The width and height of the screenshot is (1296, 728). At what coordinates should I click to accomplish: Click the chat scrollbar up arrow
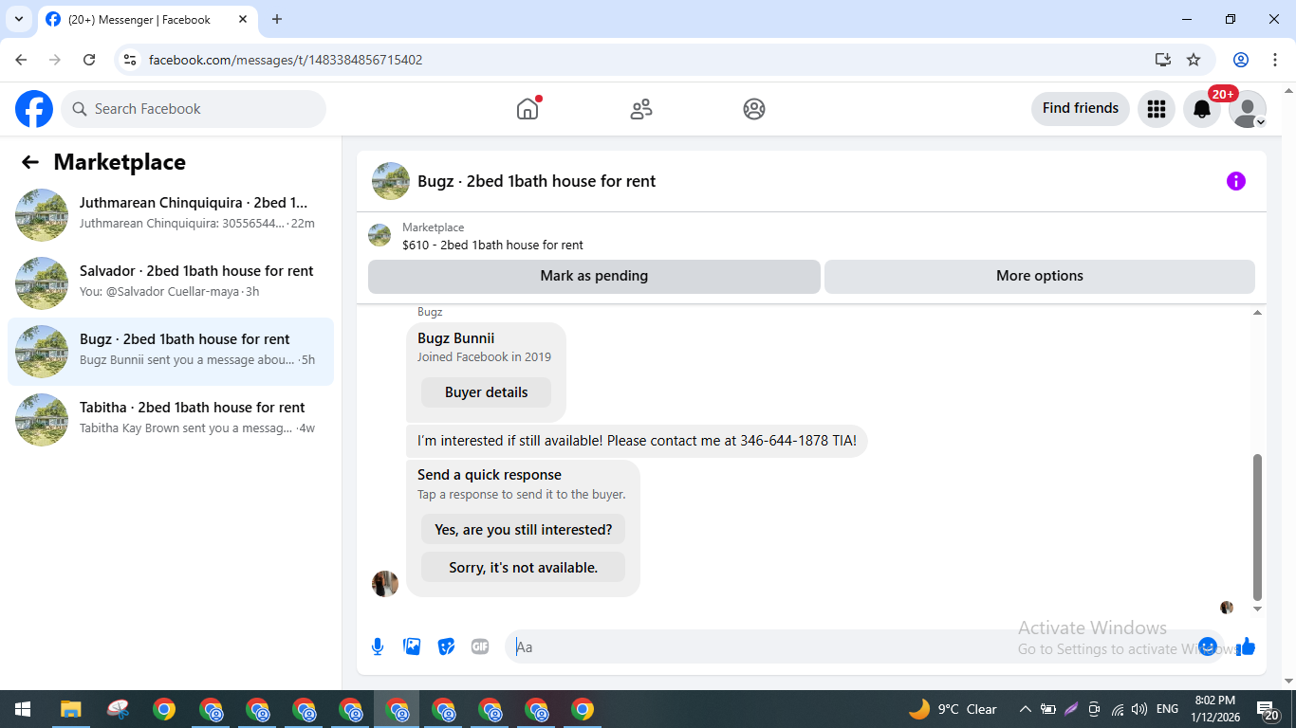[x=1257, y=313]
